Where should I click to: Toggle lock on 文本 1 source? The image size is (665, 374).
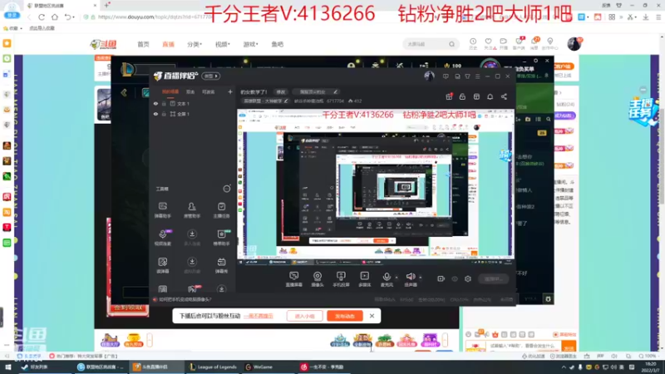(164, 103)
